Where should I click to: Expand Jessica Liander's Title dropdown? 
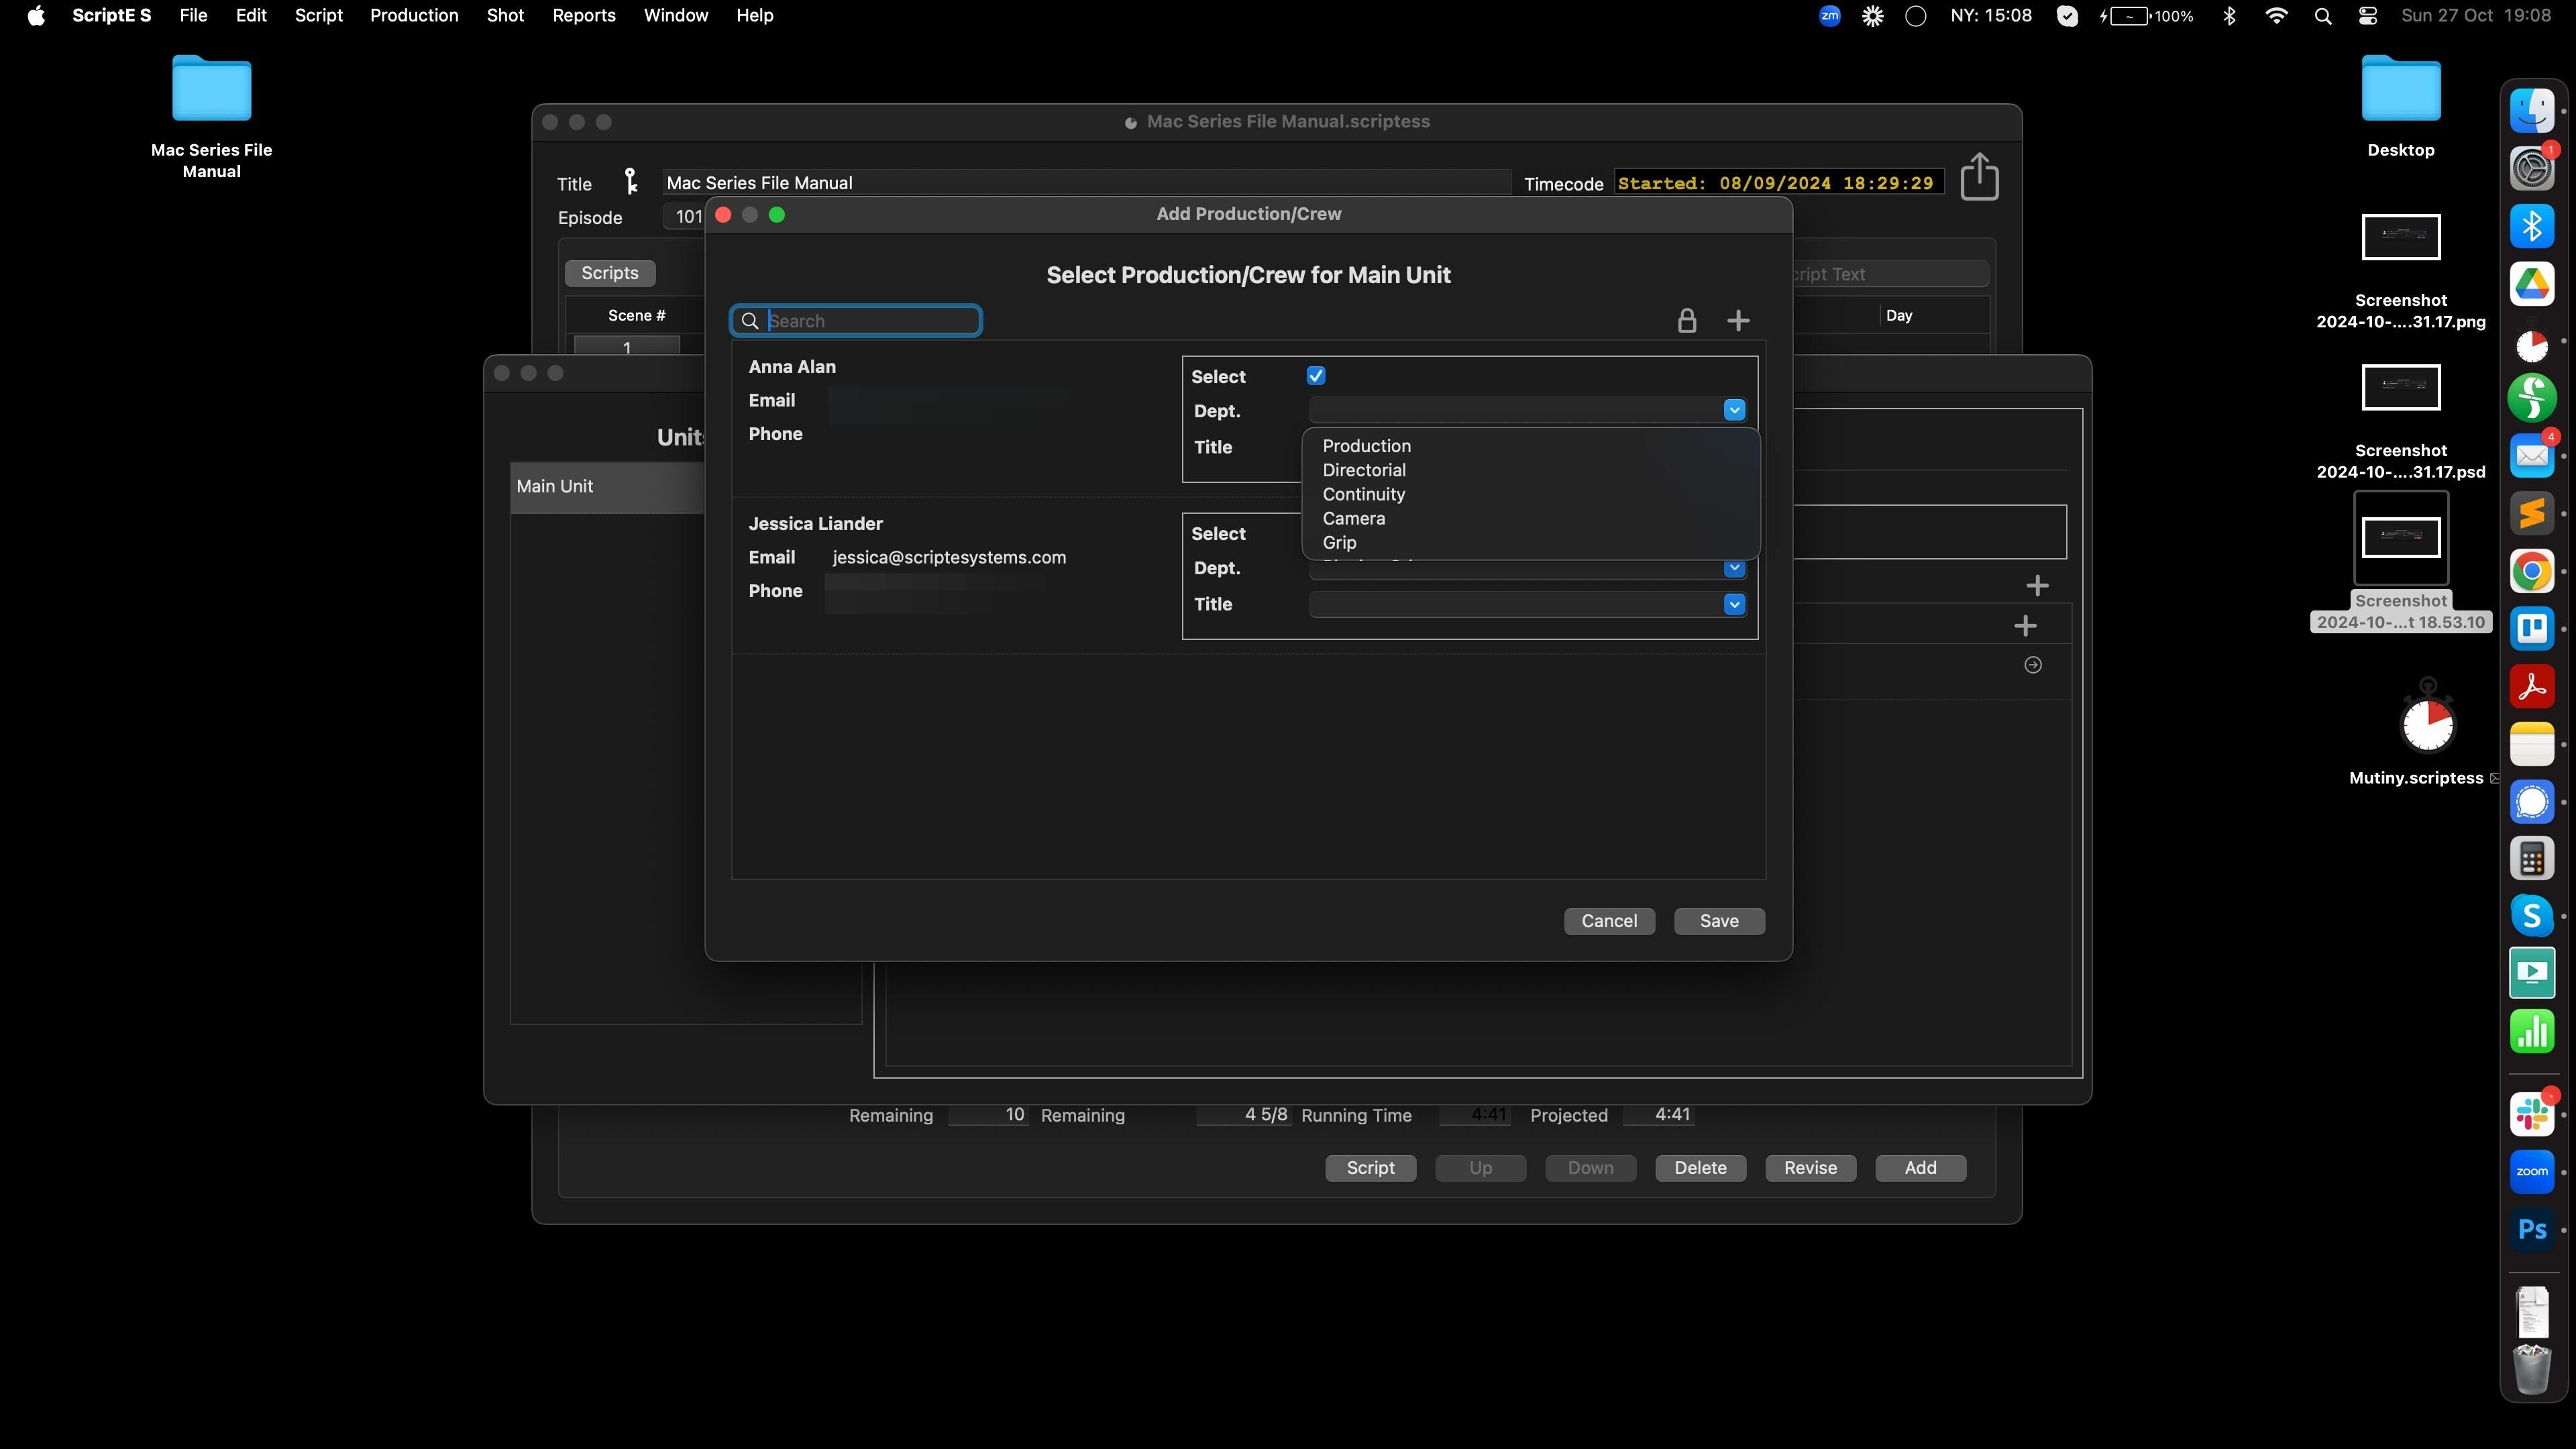point(1733,604)
